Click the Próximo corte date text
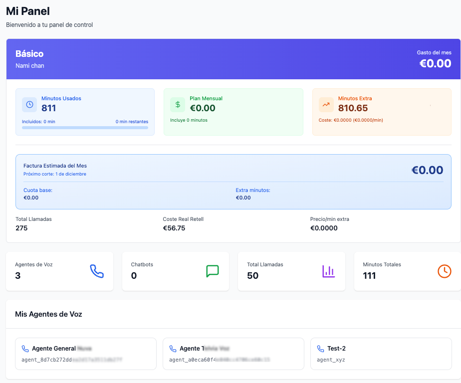The height and width of the screenshot is (383, 461). click(55, 174)
